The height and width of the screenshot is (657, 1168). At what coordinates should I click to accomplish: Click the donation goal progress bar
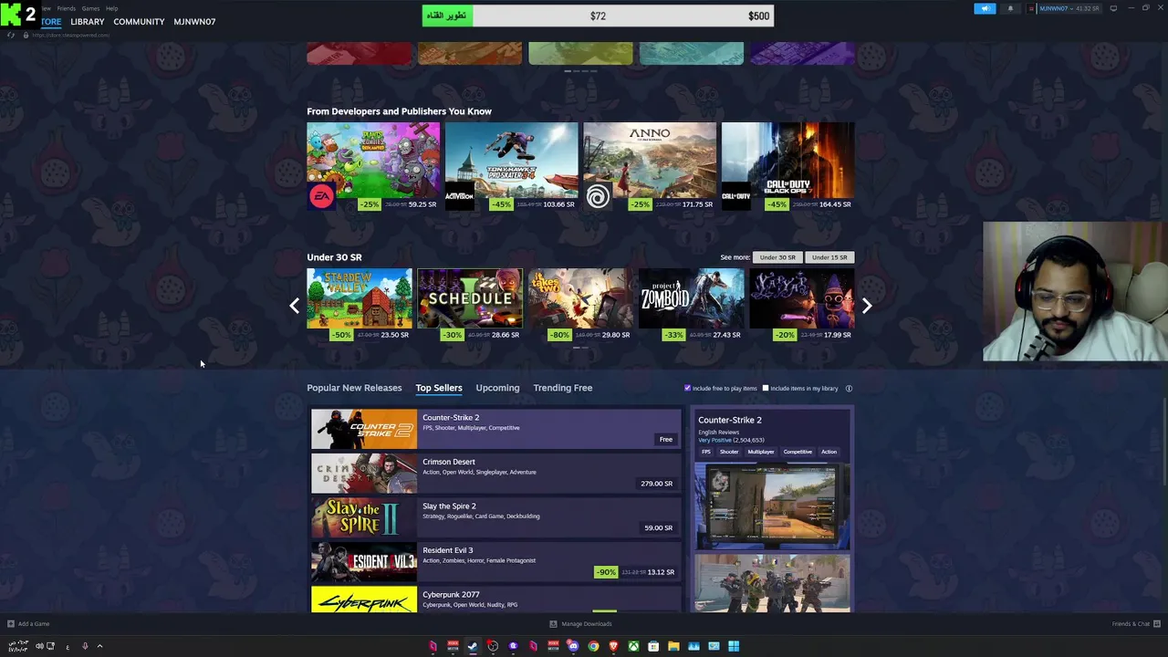[x=598, y=16]
